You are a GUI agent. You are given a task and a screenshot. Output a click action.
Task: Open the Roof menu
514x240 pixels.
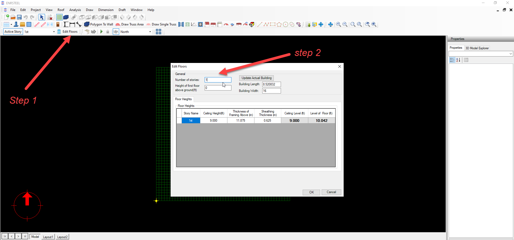tap(61, 10)
